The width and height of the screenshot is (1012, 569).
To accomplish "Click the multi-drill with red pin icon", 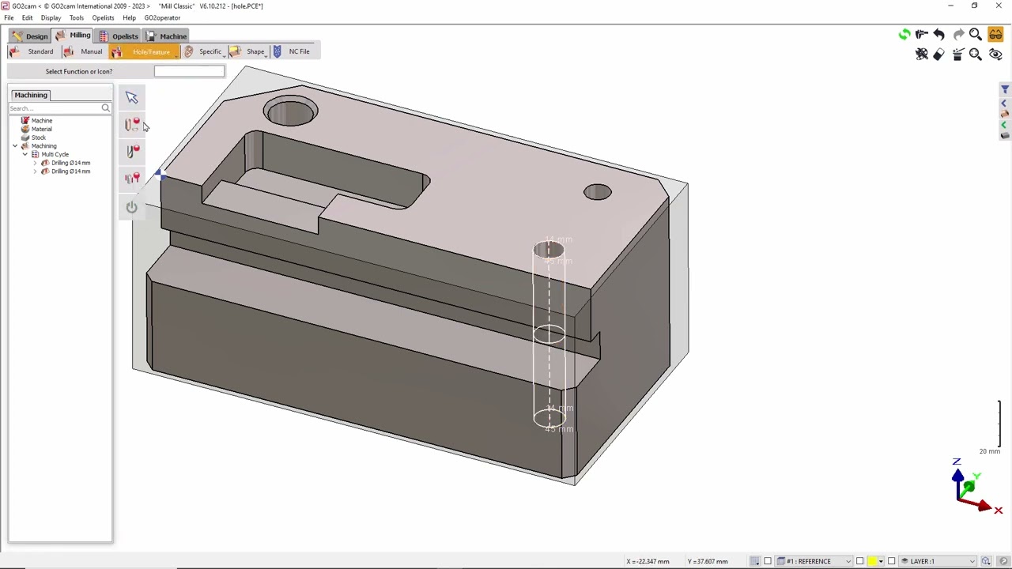I will pos(132,179).
